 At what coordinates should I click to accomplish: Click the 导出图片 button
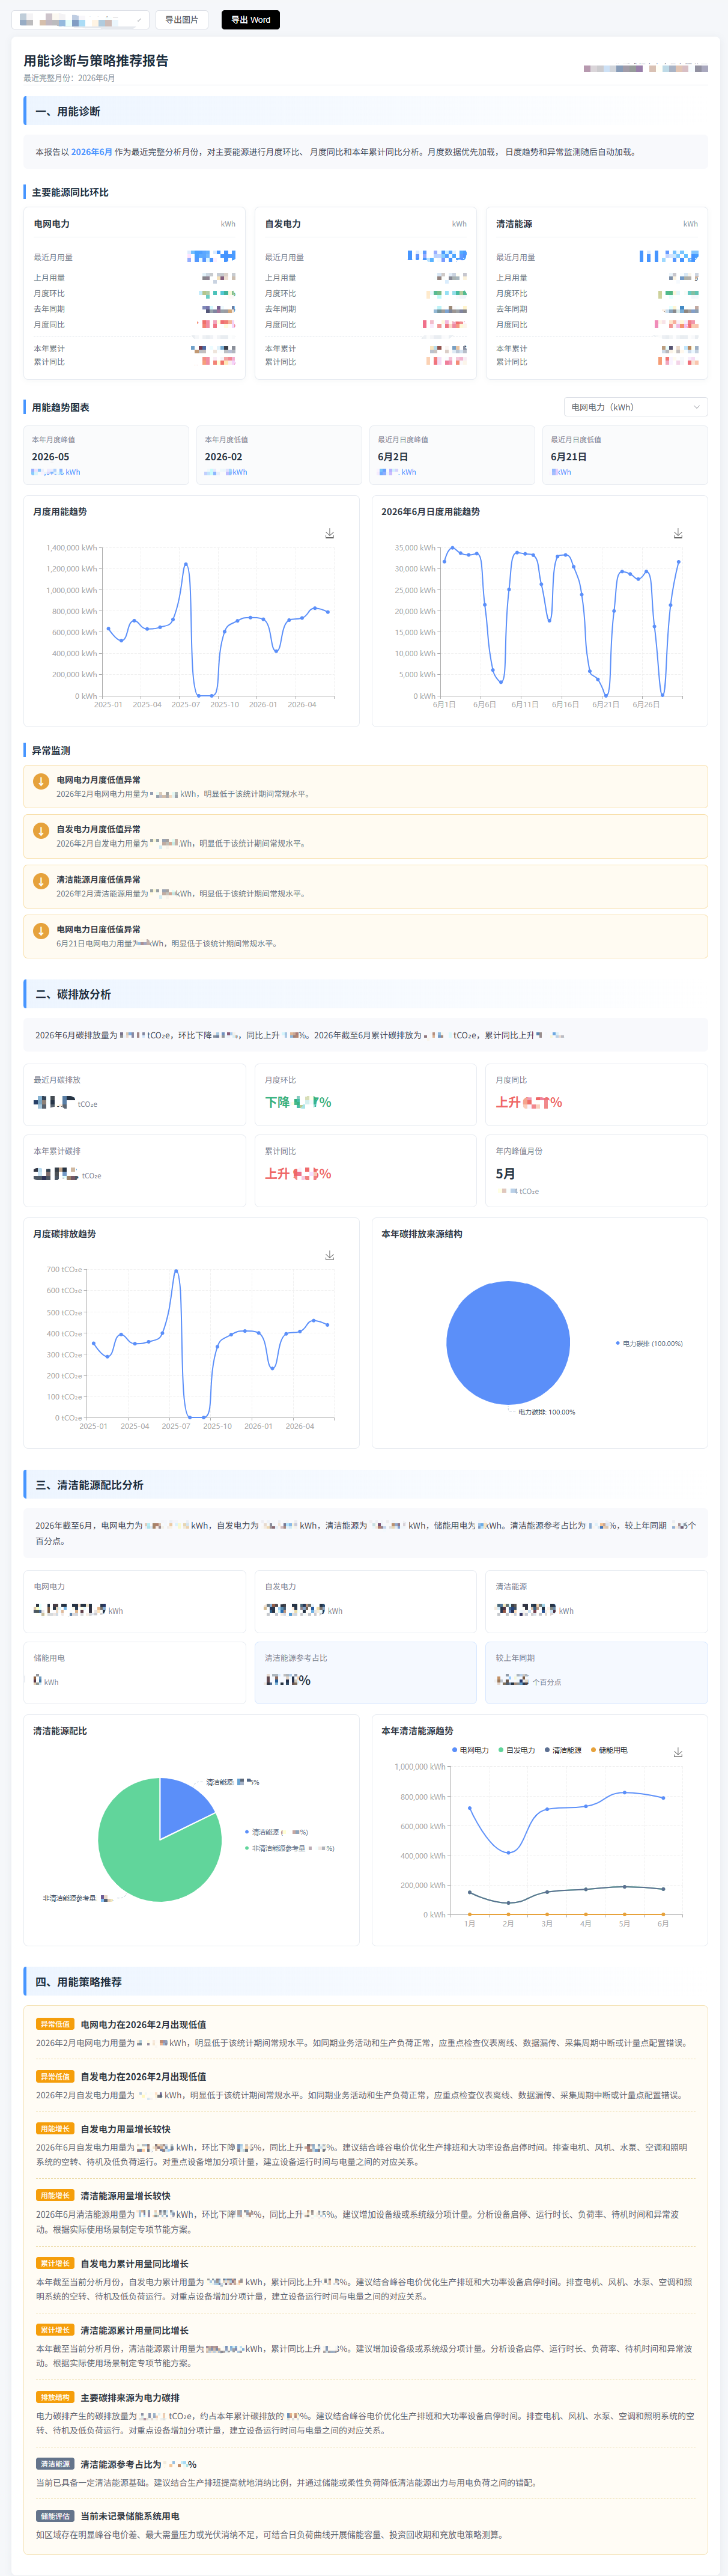pyautogui.click(x=182, y=20)
